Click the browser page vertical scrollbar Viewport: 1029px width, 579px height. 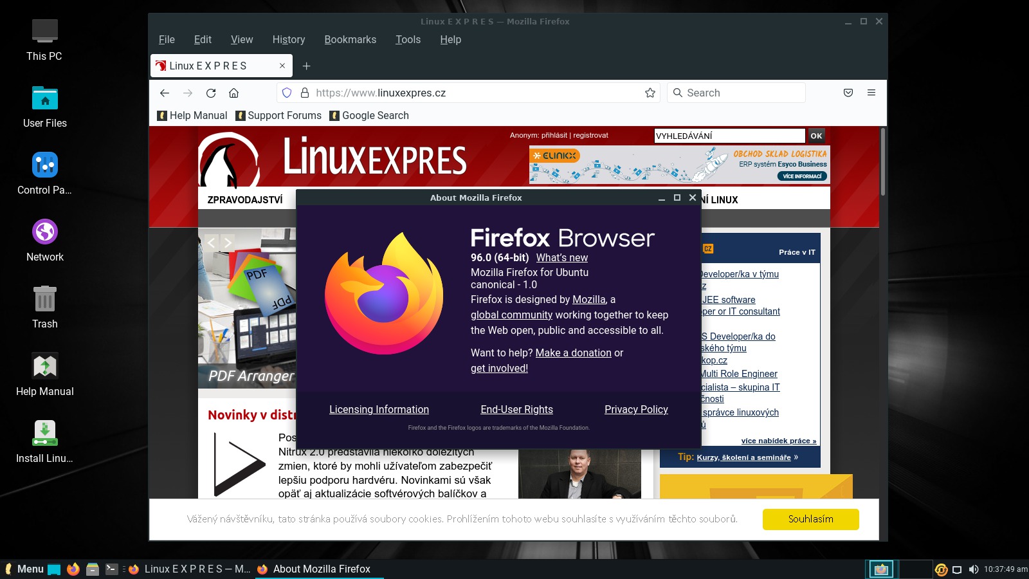click(883, 161)
